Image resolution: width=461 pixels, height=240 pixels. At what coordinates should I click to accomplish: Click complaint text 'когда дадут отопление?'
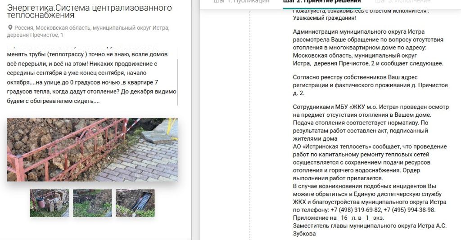[x=86, y=92]
